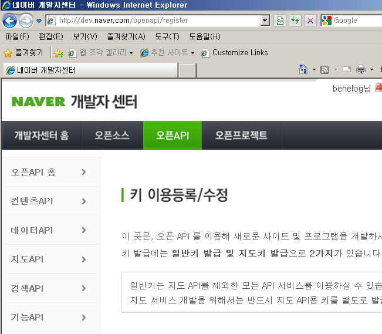Expand the 오픈API 홈 chevron arrow
Image resolution: width=382 pixels, height=334 pixels.
point(84,172)
